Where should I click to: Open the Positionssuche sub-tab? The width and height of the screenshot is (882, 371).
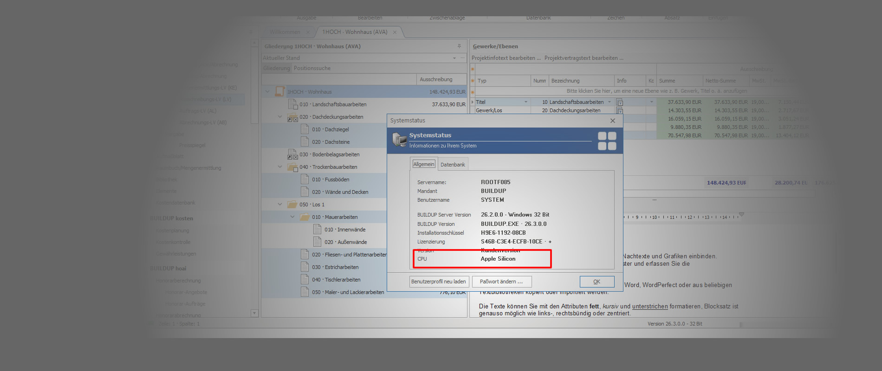click(x=312, y=68)
